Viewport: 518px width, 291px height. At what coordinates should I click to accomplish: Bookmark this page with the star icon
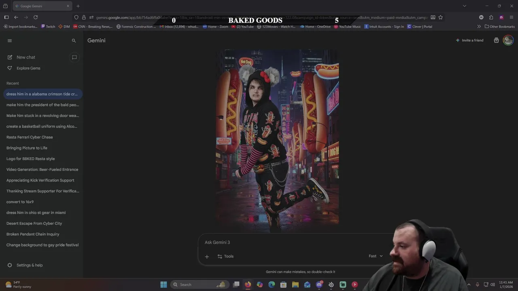click(440, 17)
